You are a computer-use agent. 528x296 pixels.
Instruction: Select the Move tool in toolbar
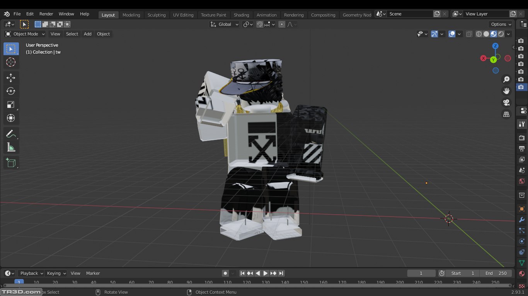11,77
